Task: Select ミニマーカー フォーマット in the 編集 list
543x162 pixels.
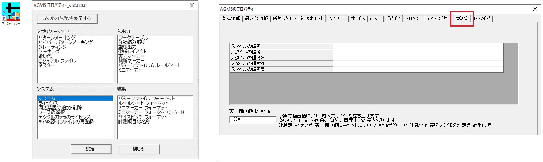Action: (142, 108)
